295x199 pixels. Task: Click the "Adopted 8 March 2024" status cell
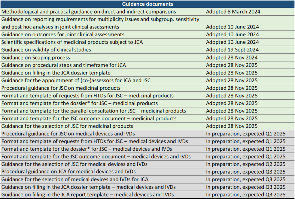coord(233,12)
